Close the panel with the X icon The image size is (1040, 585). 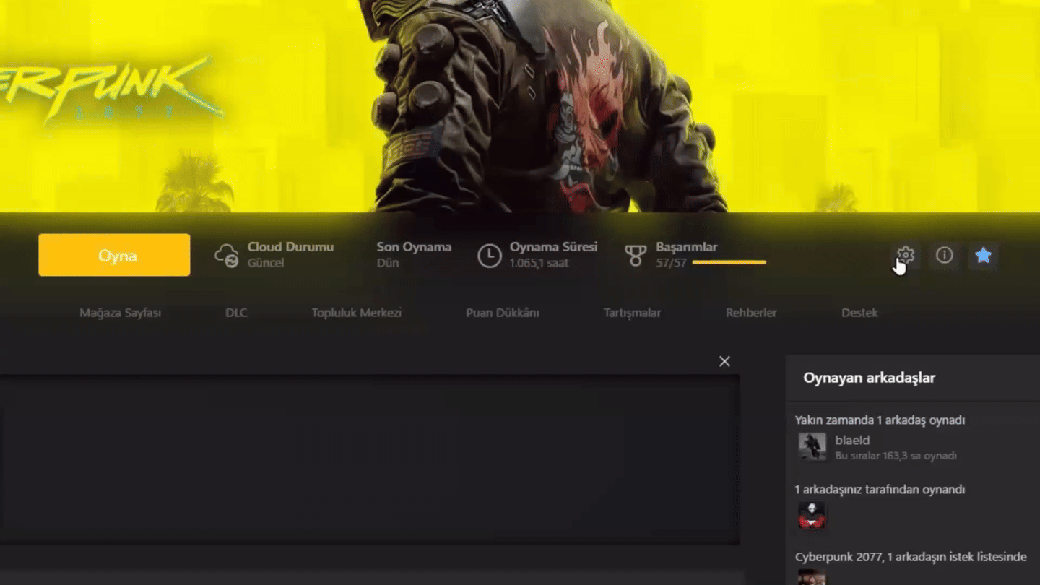coord(724,361)
